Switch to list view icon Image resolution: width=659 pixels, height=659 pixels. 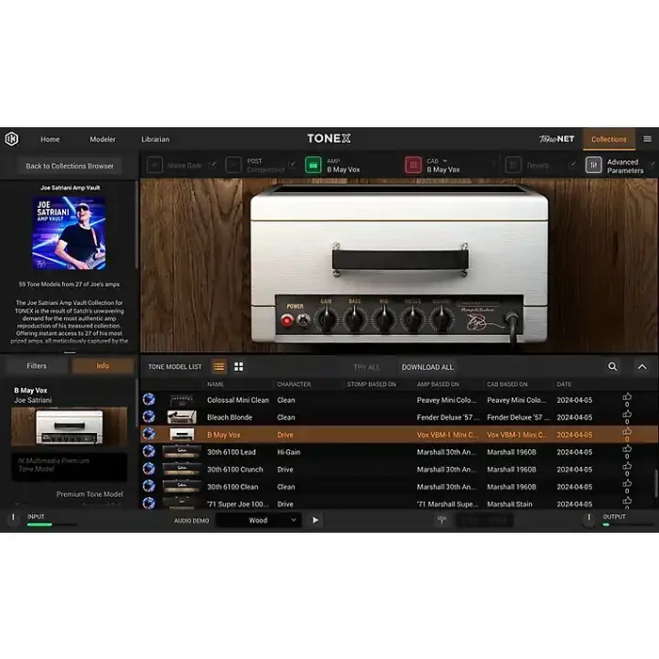click(x=219, y=367)
